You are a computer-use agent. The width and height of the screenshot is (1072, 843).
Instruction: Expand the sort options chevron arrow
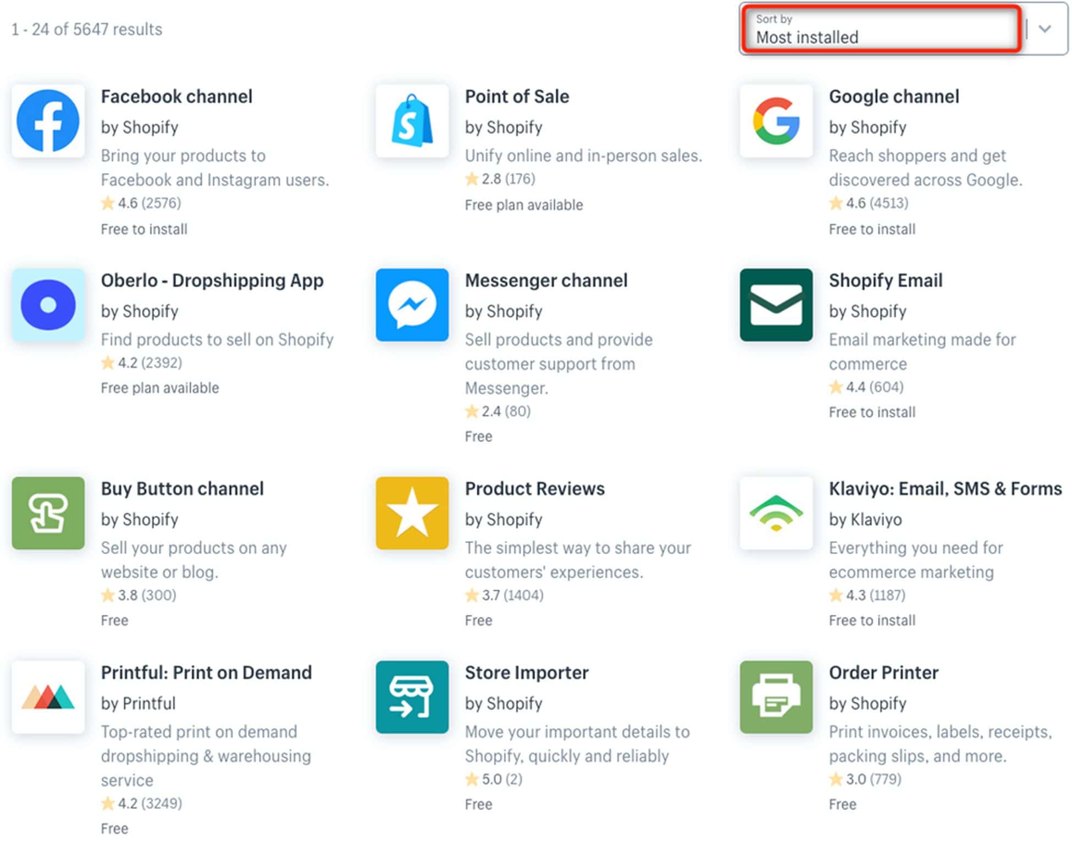[1043, 30]
